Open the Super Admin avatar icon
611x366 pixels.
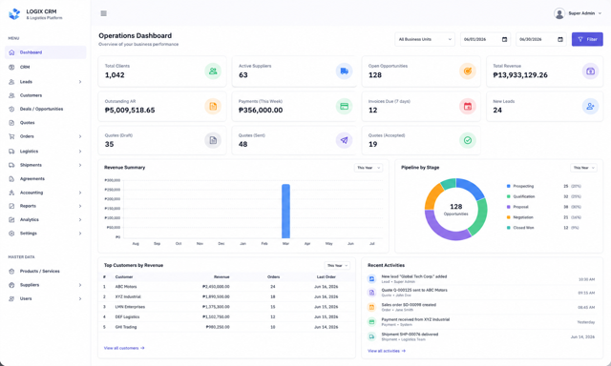click(x=559, y=13)
